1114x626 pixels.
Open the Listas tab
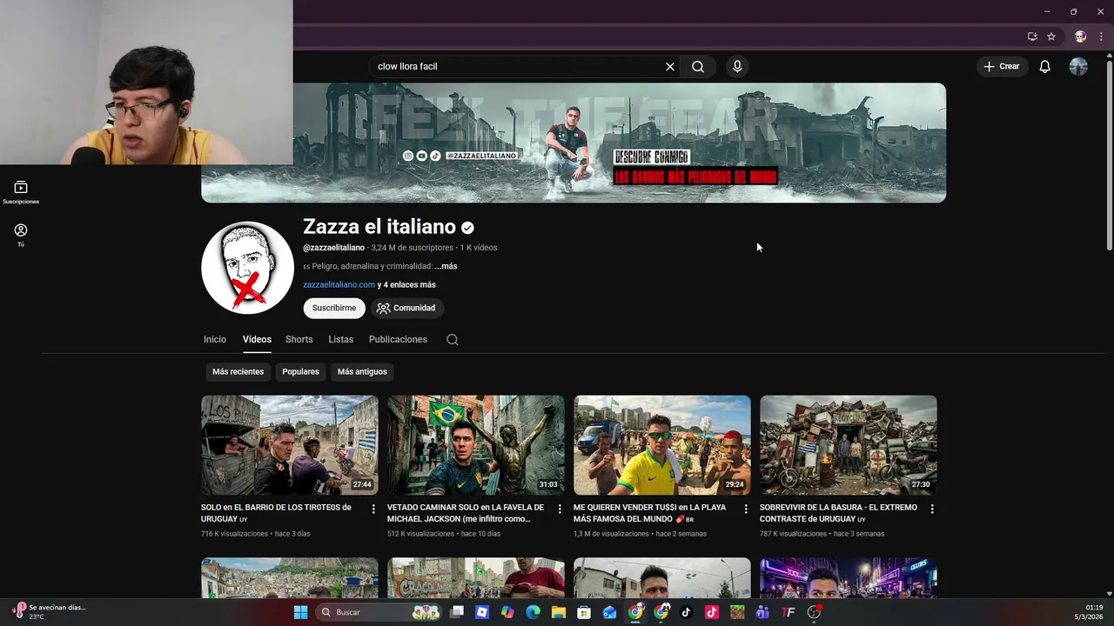[x=341, y=339]
